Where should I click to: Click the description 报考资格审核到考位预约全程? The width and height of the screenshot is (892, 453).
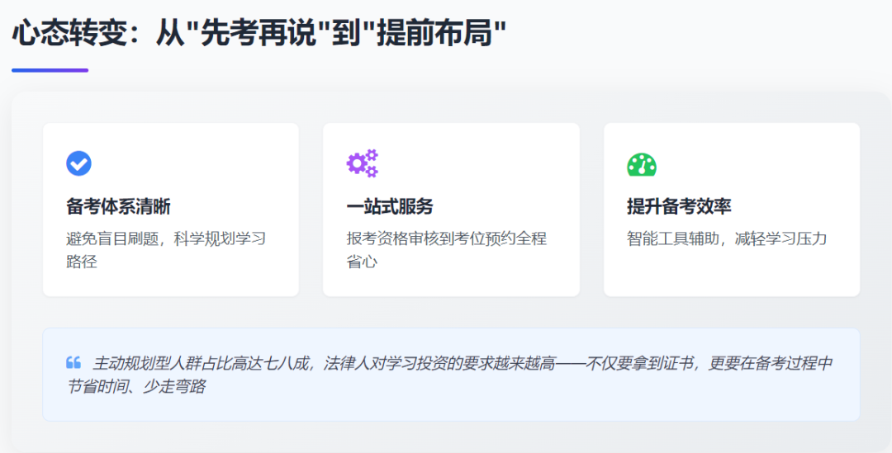click(446, 238)
